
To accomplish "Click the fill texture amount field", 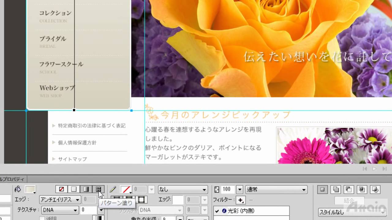I will coord(89,210).
